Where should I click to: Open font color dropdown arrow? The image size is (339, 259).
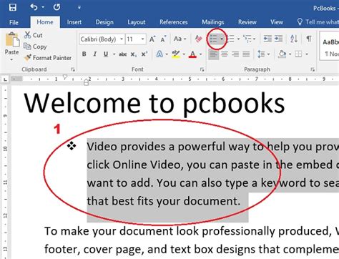point(200,54)
